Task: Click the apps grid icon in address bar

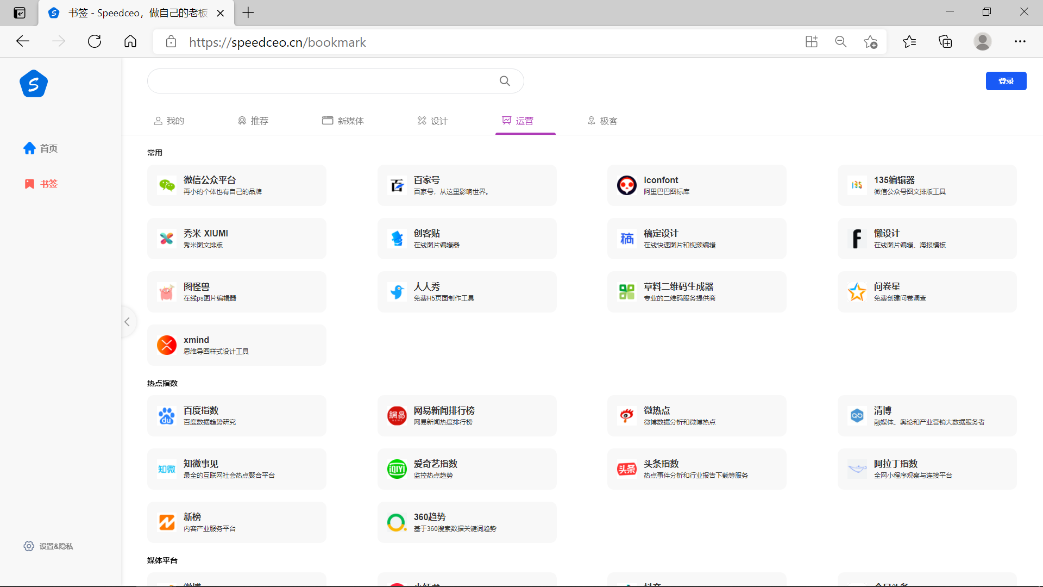Action: (x=812, y=42)
